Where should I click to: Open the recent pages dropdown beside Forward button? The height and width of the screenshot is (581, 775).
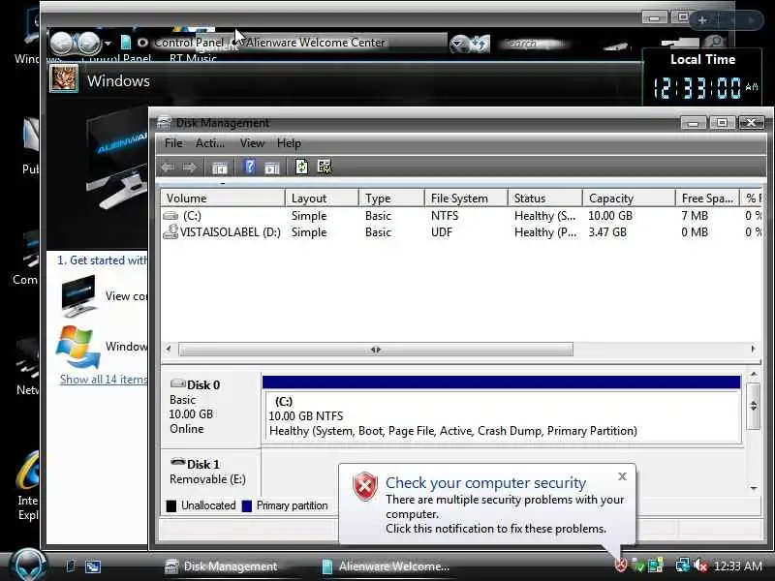click(x=108, y=44)
